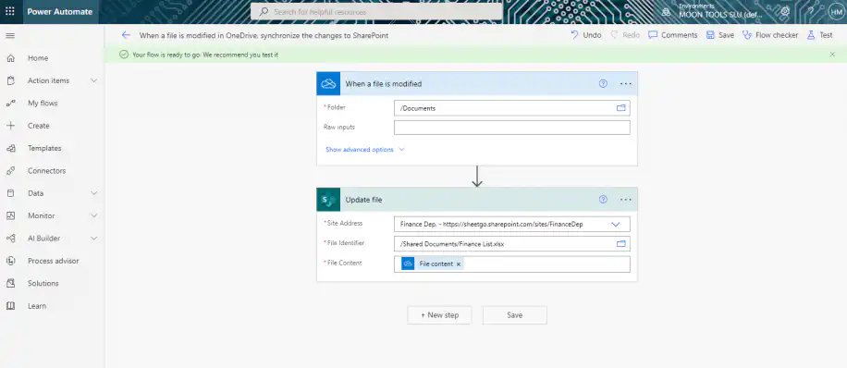
Task: Click Save in the top toolbar
Action: pyautogui.click(x=720, y=35)
